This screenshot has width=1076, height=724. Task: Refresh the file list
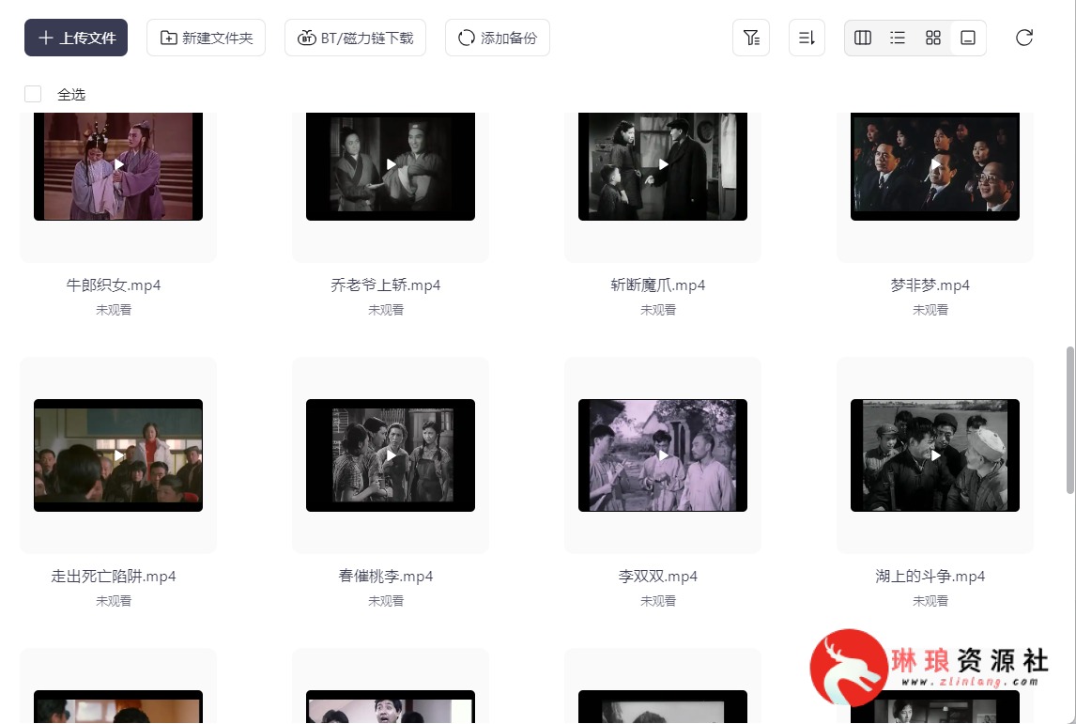[x=1023, y=38]
